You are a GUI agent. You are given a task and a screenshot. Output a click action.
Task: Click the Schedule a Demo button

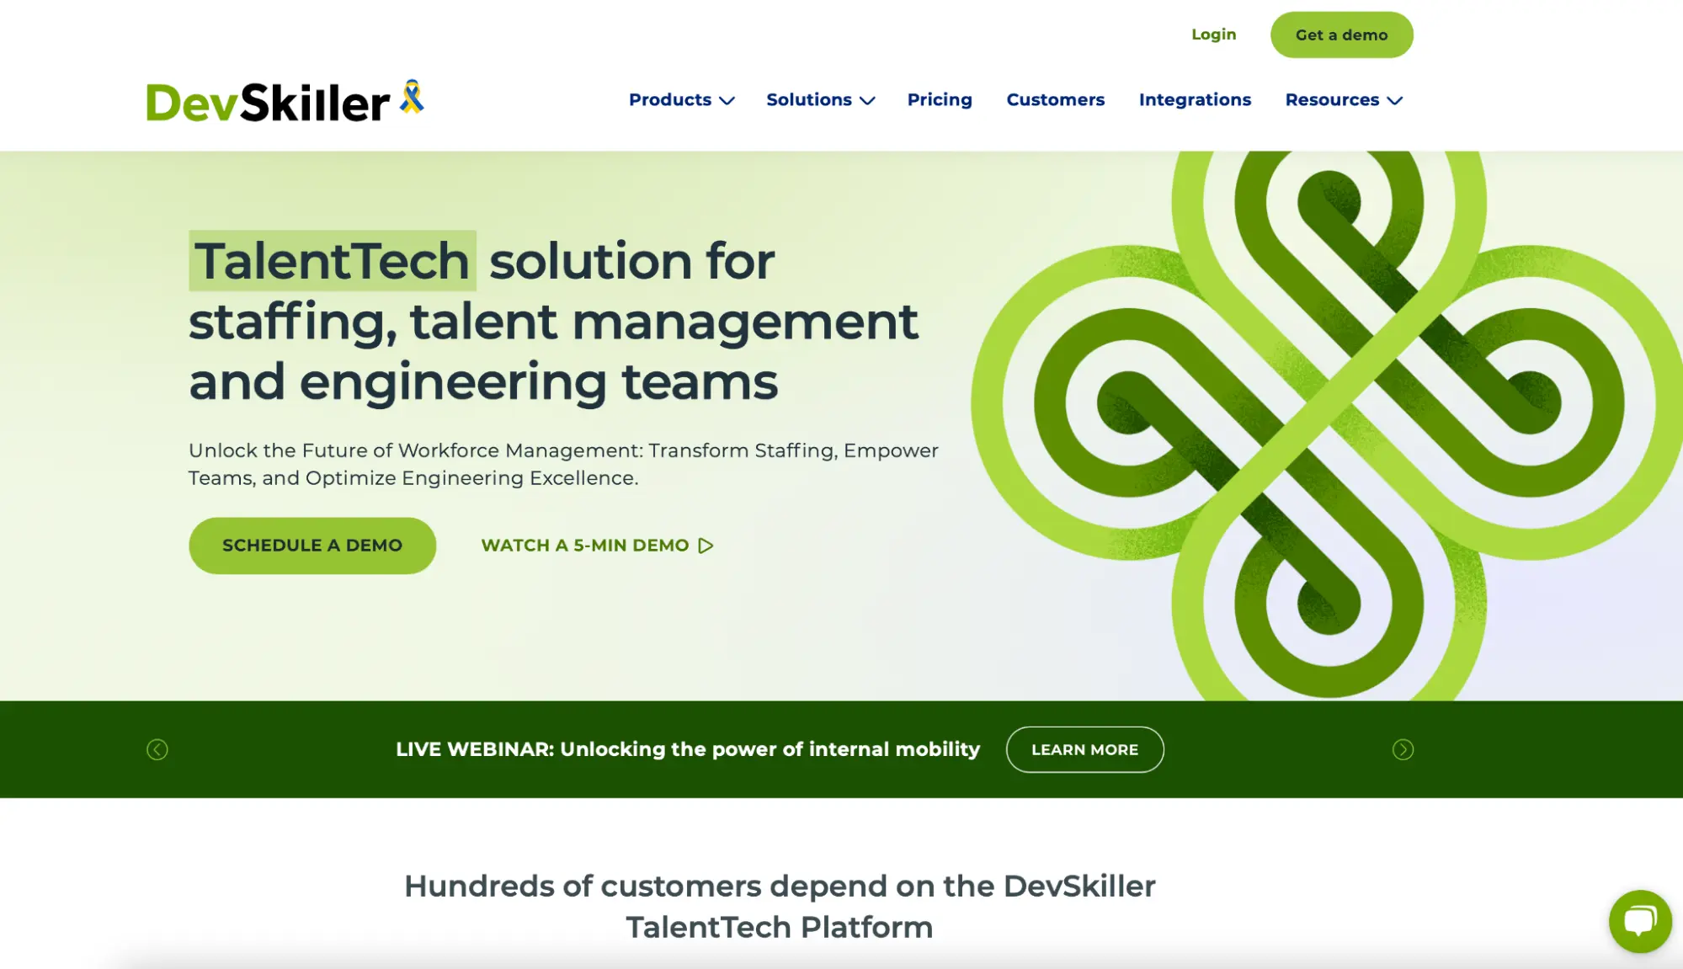point(312,545)
